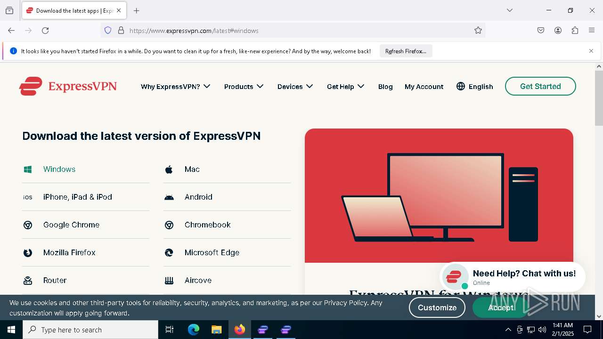Select Android download link
This screenshot has width=603, height=339.
pyautogui.click(x=198, y=197)
